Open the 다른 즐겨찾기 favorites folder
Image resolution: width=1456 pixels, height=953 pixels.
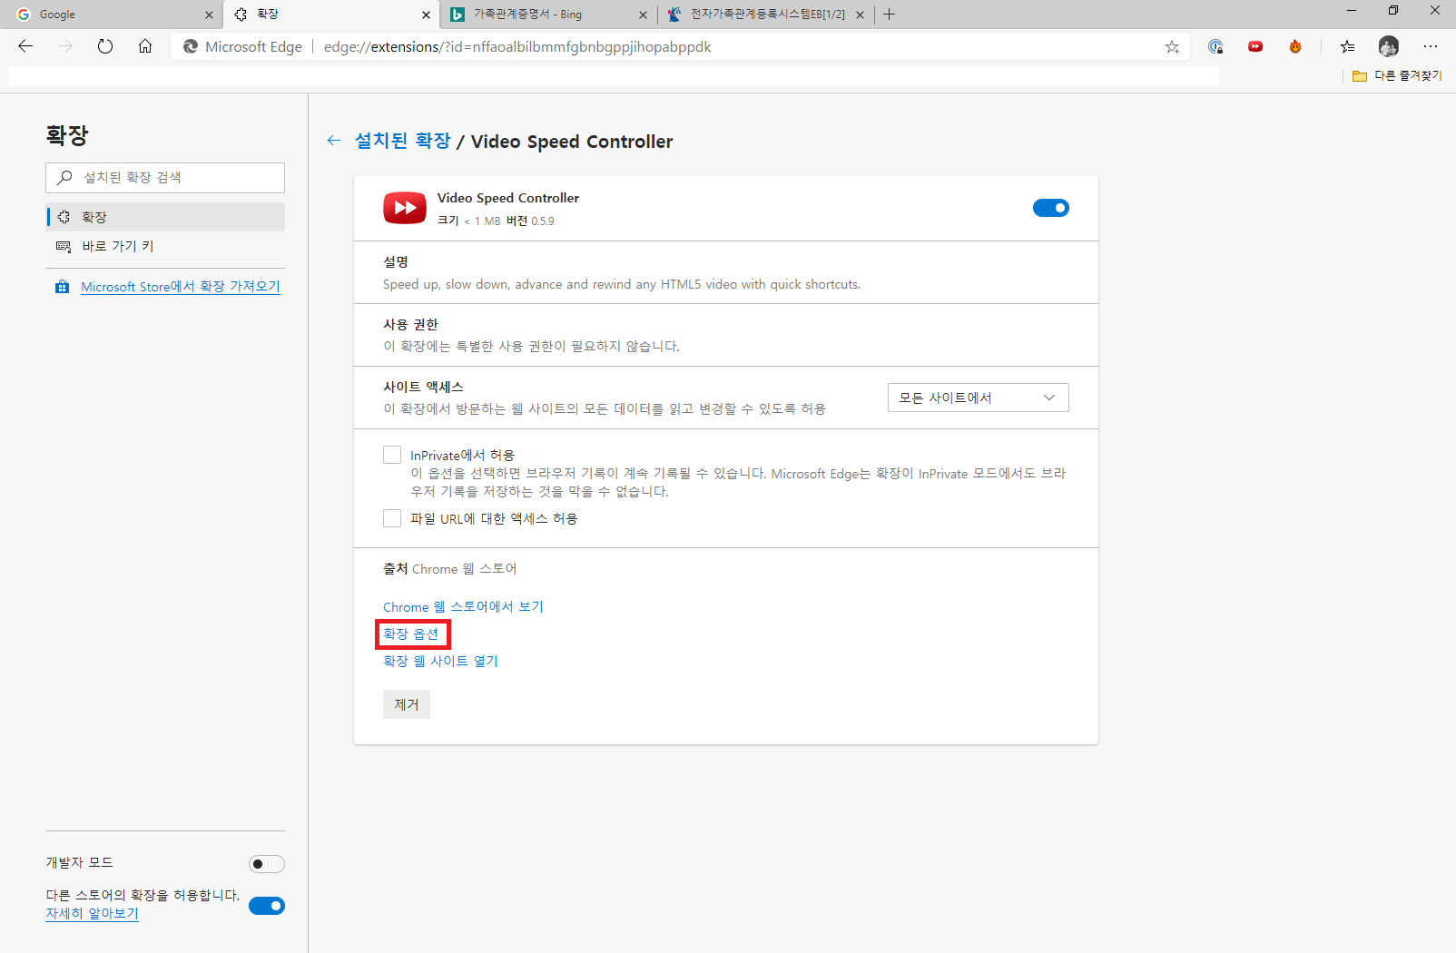coord(1397,75)
